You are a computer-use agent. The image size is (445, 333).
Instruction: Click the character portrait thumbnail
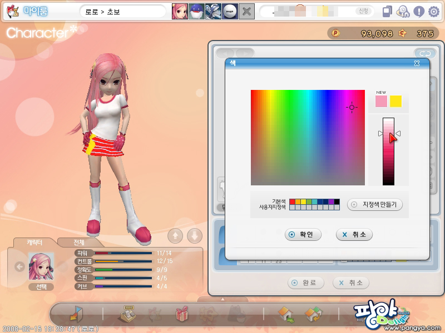pos(41,266)
